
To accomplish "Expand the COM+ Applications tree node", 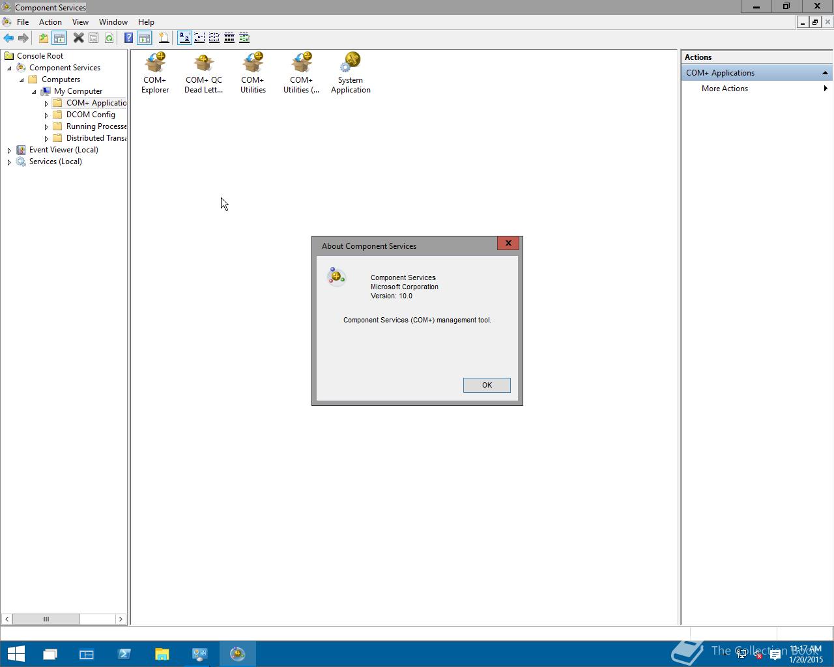I will point(46,104).
